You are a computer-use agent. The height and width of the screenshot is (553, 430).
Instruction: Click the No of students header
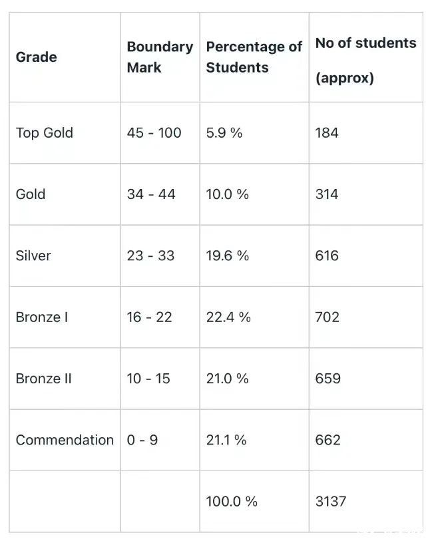click(x=365, y=60)
